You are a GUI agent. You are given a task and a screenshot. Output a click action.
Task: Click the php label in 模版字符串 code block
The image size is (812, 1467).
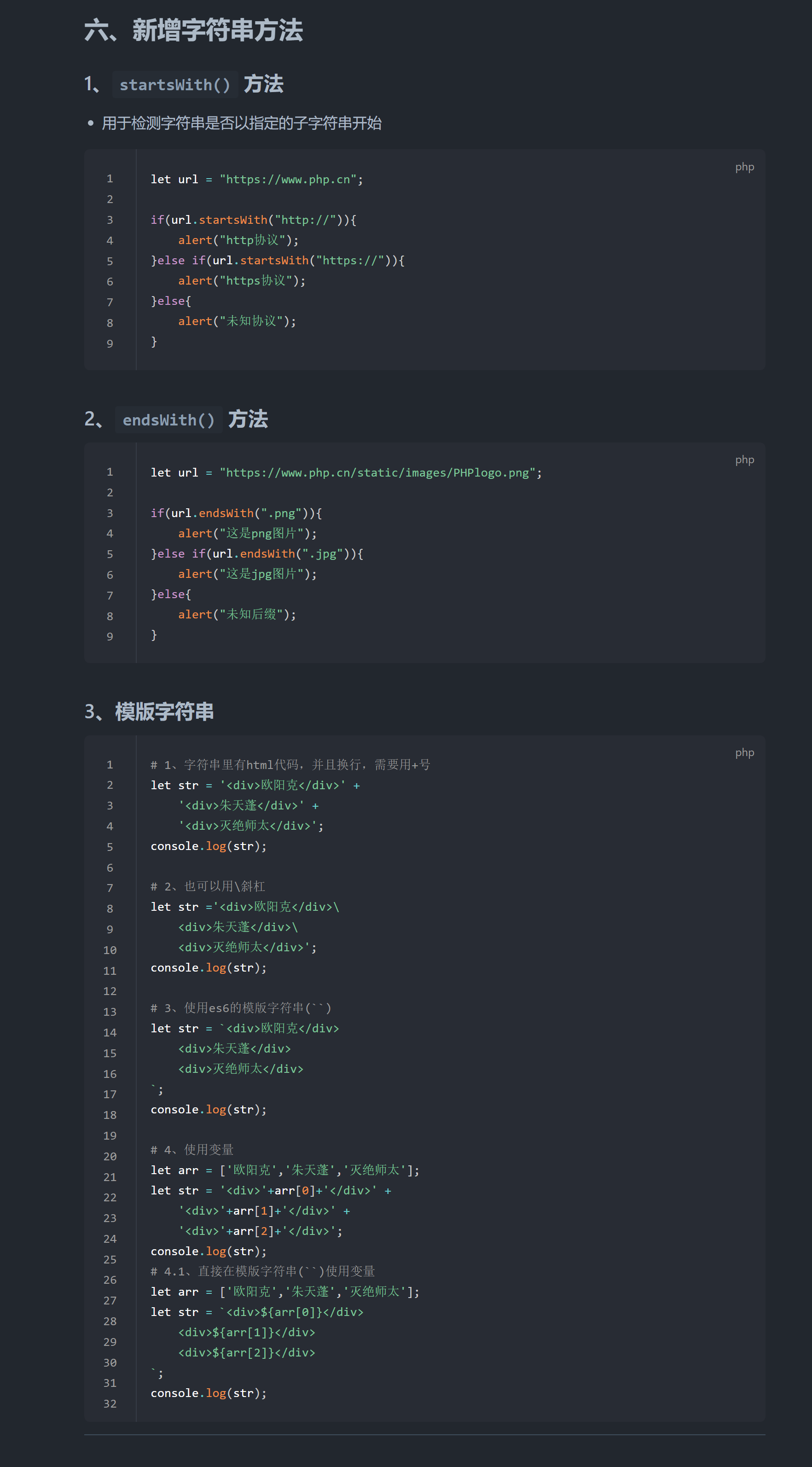[744, 752]
